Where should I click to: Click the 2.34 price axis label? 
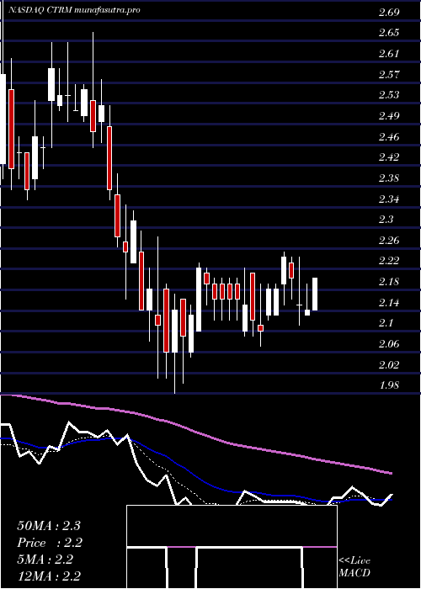389,199
